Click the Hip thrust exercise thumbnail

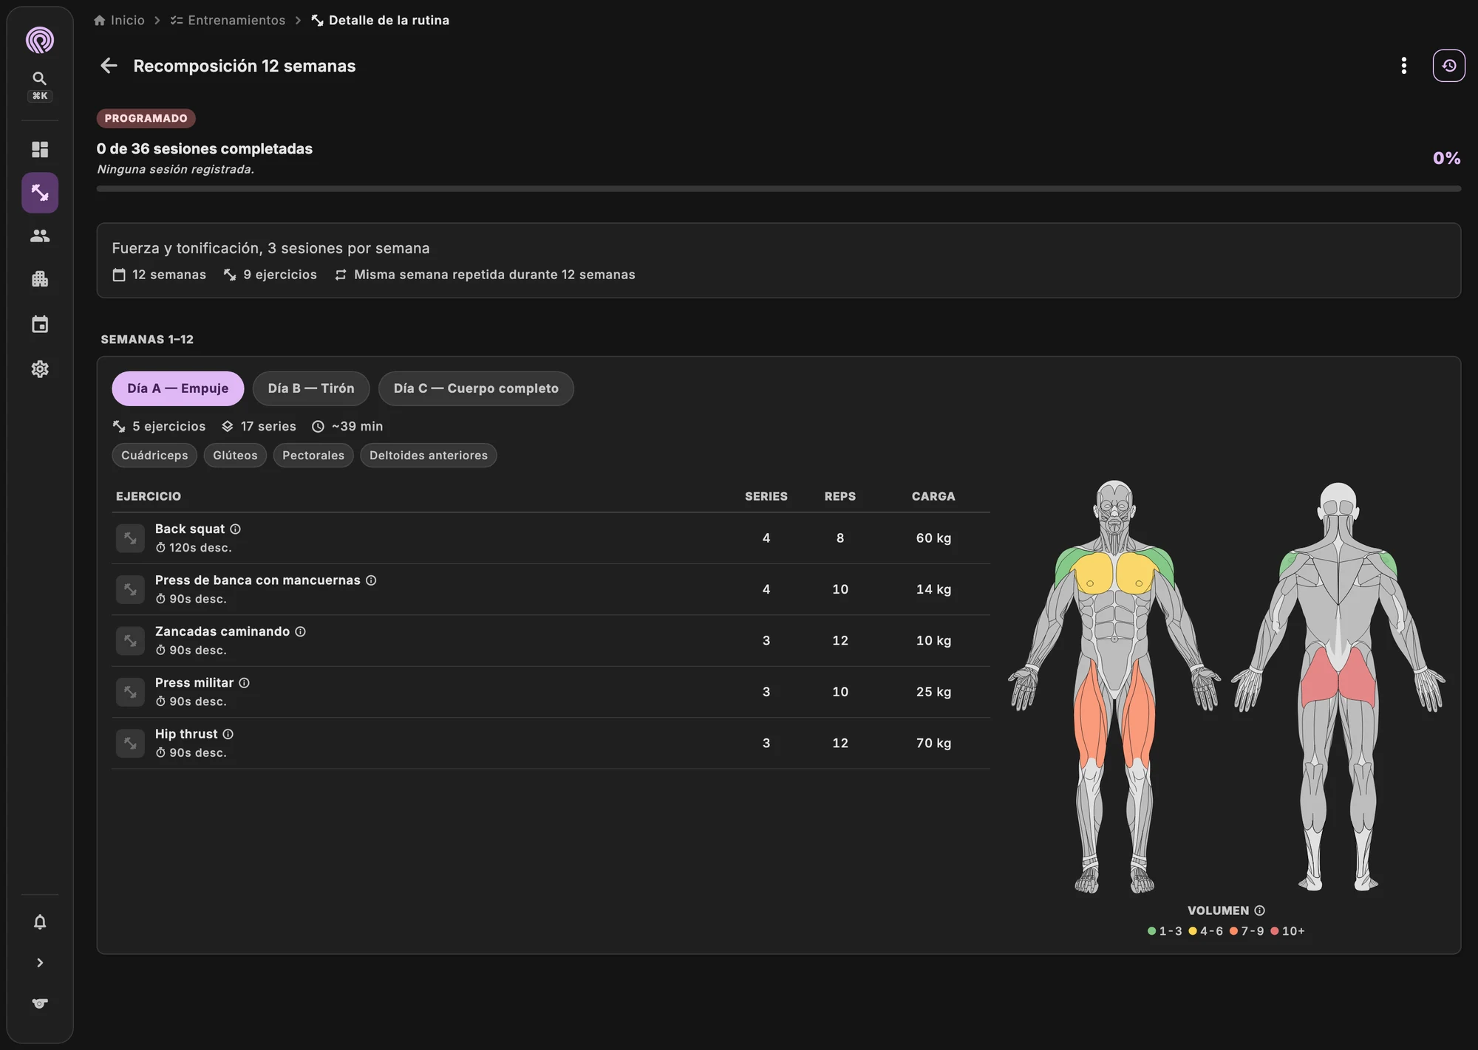tap(130, 743)
